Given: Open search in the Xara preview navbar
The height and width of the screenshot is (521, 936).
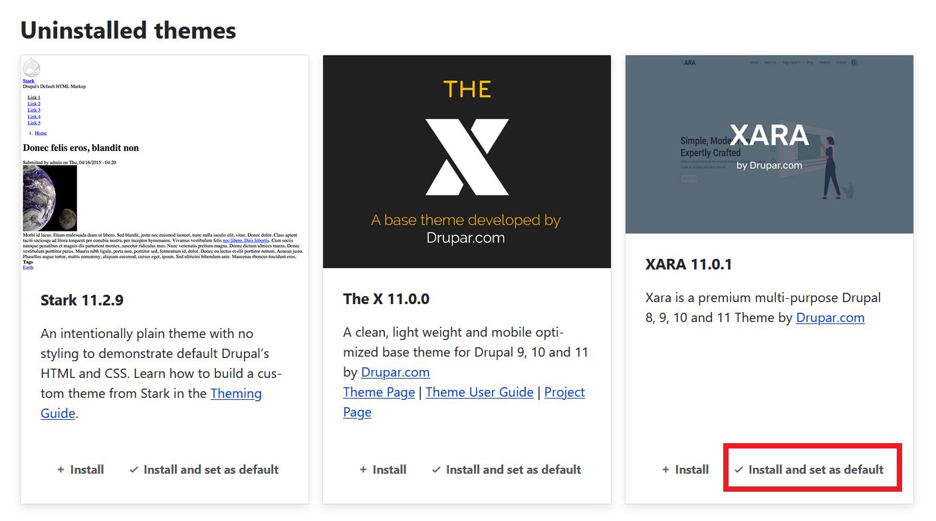Looking at the screenshot, I should [x=854, y=63].
